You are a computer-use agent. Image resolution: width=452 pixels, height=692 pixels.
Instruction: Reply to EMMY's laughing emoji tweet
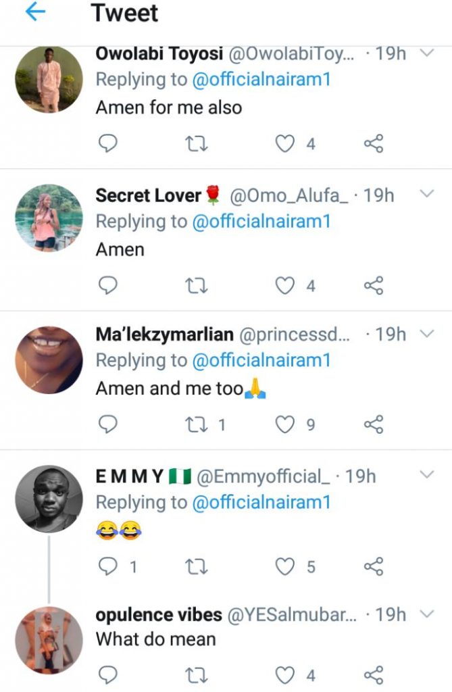(x=108, y=566)
